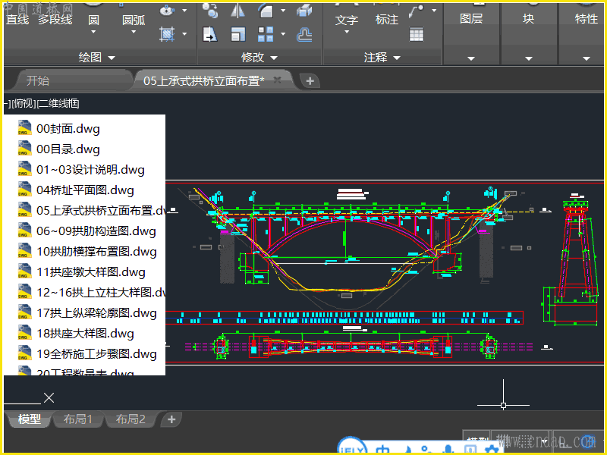The image size is (607, 455).
Task: Switch to the 模型 model tab
Action: click(29, 419)
